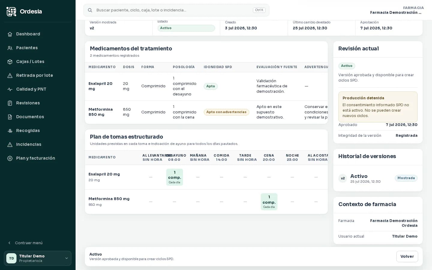Open Dashboard via its home icon
This screenshot has height=270, width=432.
(x=10, y=34)
